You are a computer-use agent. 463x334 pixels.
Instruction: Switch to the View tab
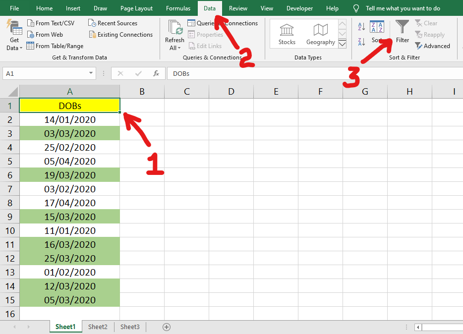[267, 8]
